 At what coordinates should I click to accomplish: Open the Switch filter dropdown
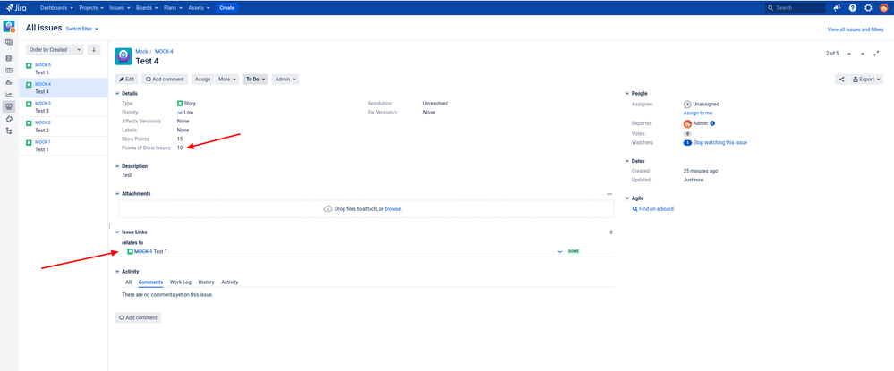82,29
